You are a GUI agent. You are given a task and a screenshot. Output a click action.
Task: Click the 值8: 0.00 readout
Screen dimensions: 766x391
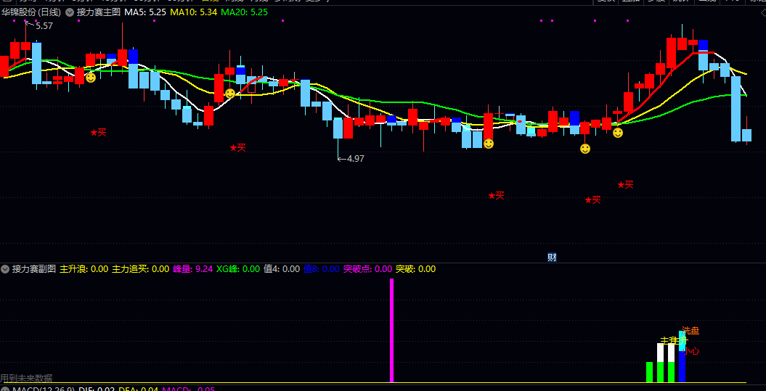pyautogui.click(x=322, y=268)
